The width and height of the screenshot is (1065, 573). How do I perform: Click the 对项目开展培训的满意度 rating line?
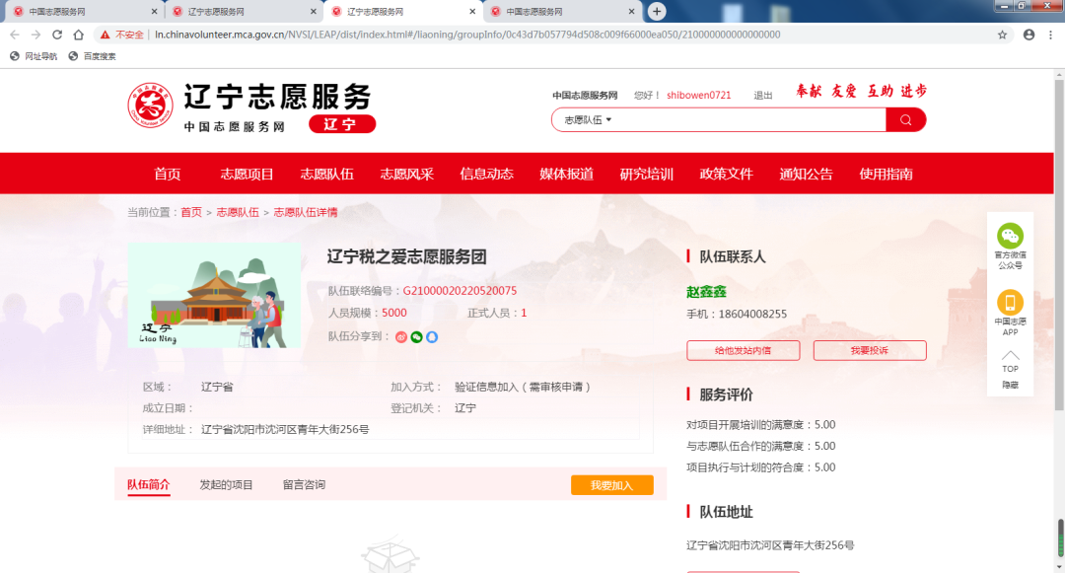760,425
